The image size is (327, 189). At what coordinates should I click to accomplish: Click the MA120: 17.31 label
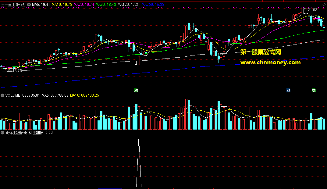129,4
